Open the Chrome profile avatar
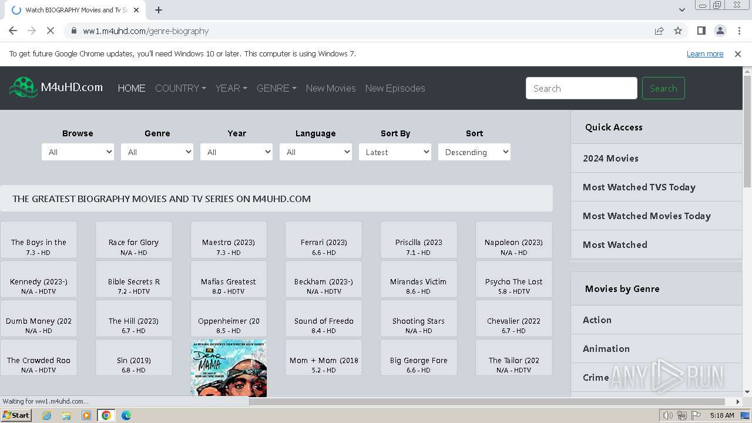The width and height of the screenshot is (752, 423). tap(720, 31)
